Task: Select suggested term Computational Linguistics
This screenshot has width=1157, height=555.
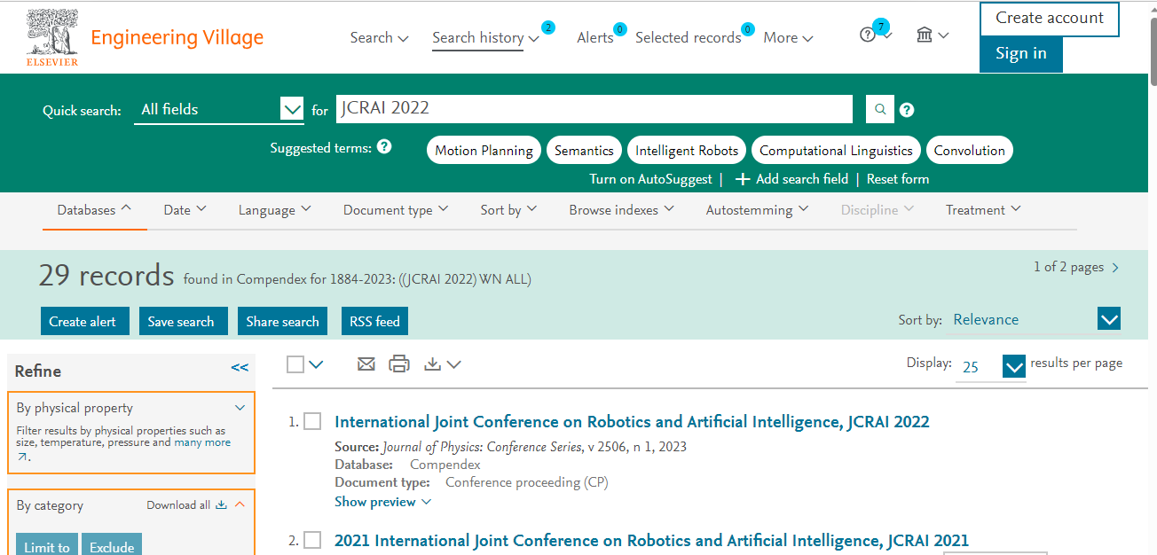Action: [x=836, y=150]
